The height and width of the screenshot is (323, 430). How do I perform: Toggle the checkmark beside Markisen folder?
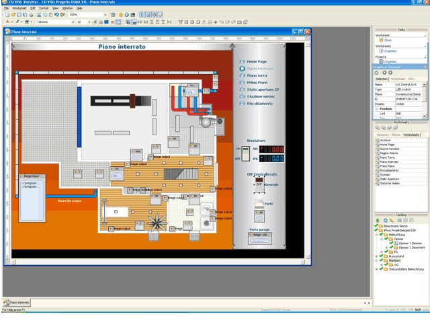click(x=381, y=260)
